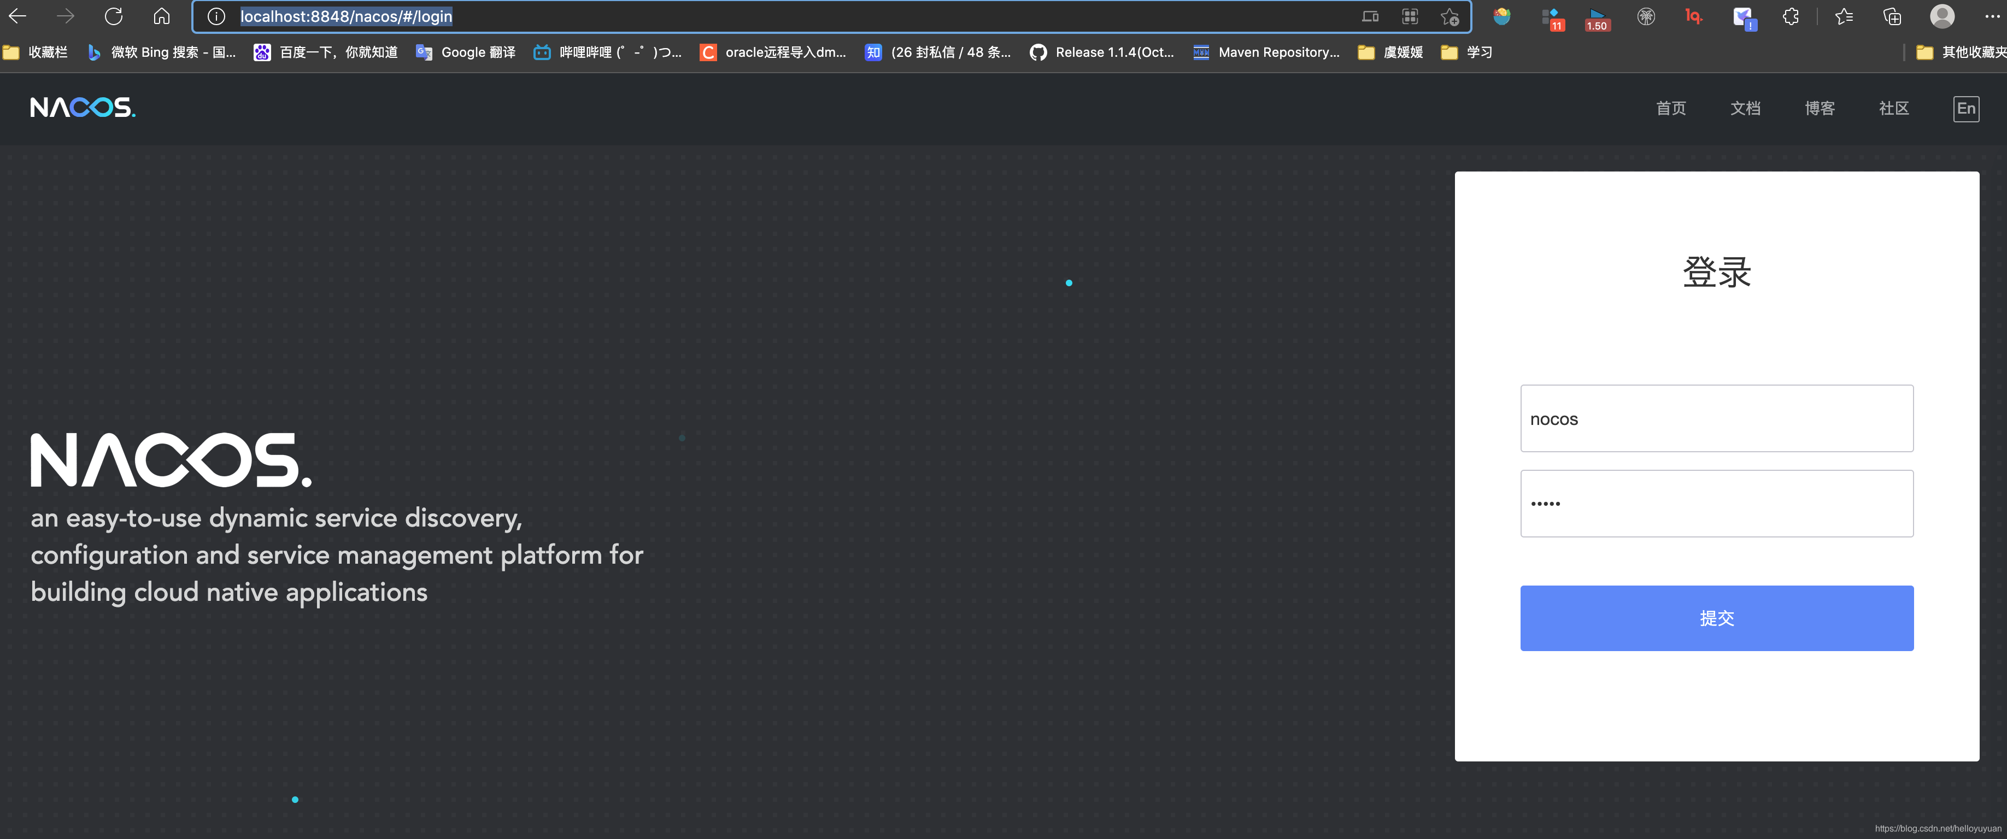View site information icon in address bar
The width and height of the screenshot is (2007, 839).
coord(216,16)
